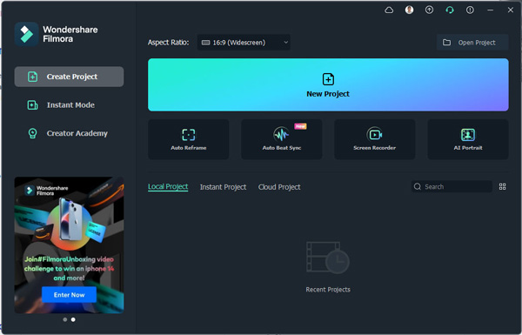Open the AI Portrait tool
Image resolution: width=522 pixels, height=335 pixels.
tap(468, 139)
